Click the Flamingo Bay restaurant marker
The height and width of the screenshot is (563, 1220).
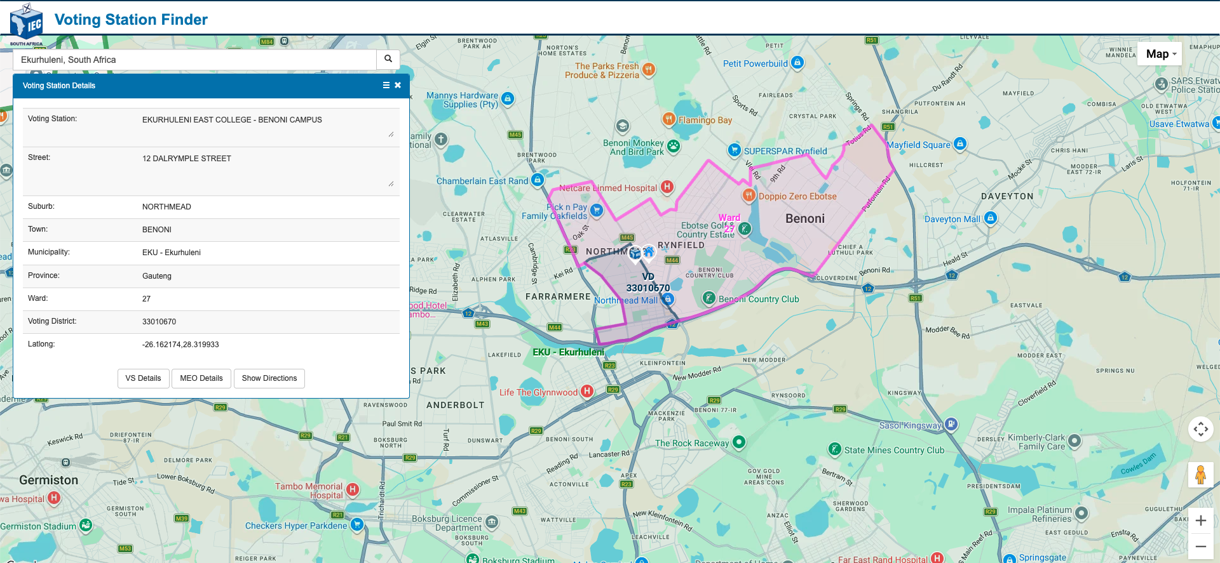coord(668,119)
